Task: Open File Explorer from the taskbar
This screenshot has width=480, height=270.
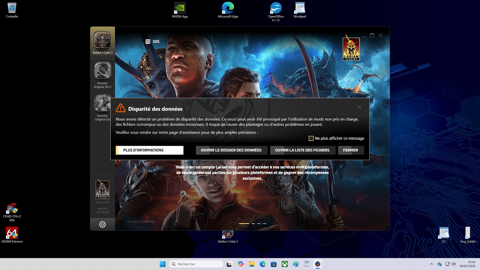Action: (x=251, y=264)
